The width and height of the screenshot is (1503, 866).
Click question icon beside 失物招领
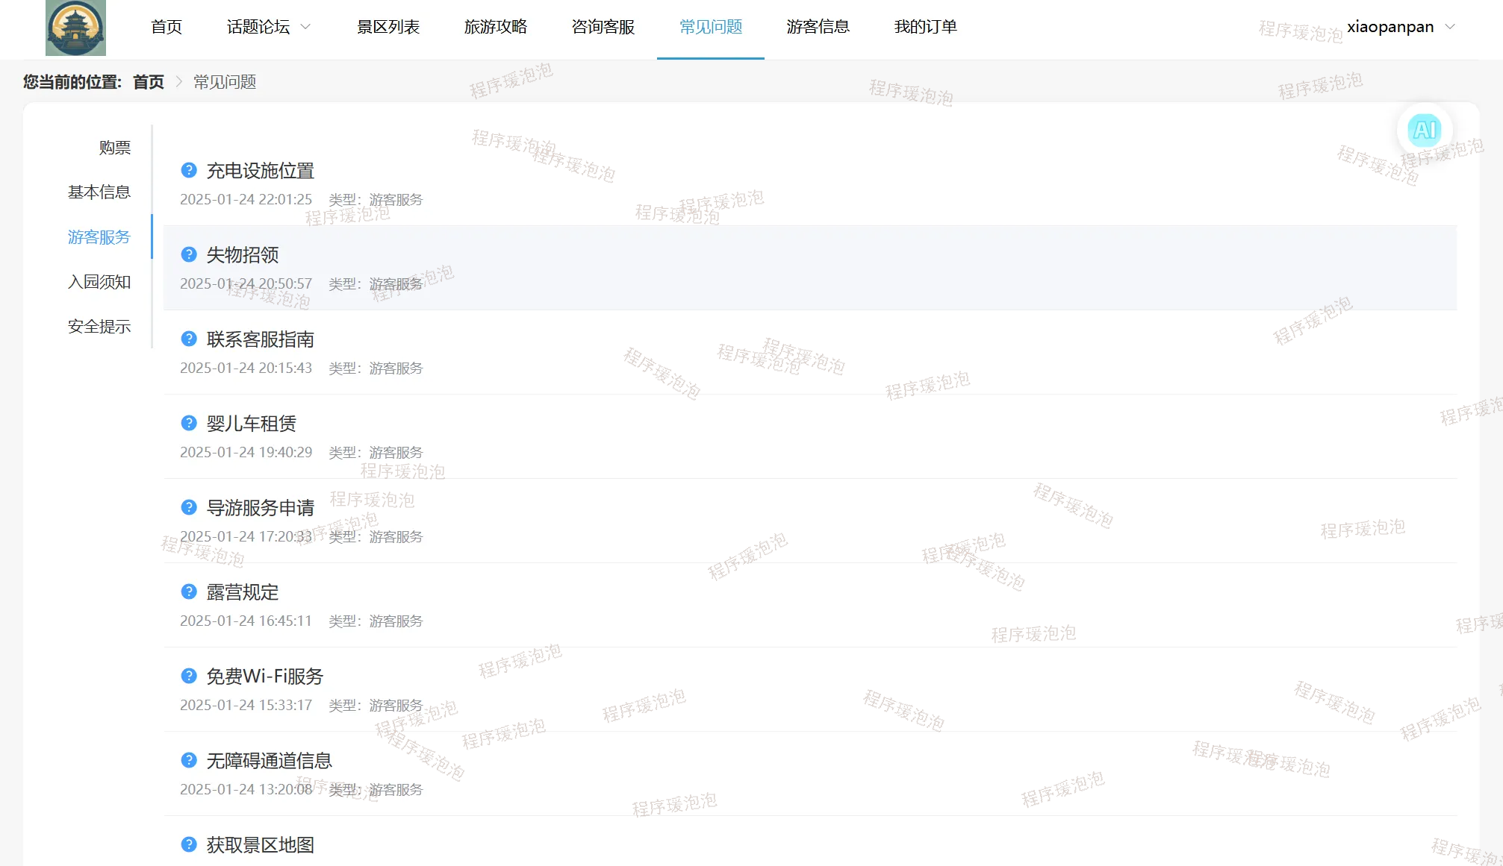(189, 254)
